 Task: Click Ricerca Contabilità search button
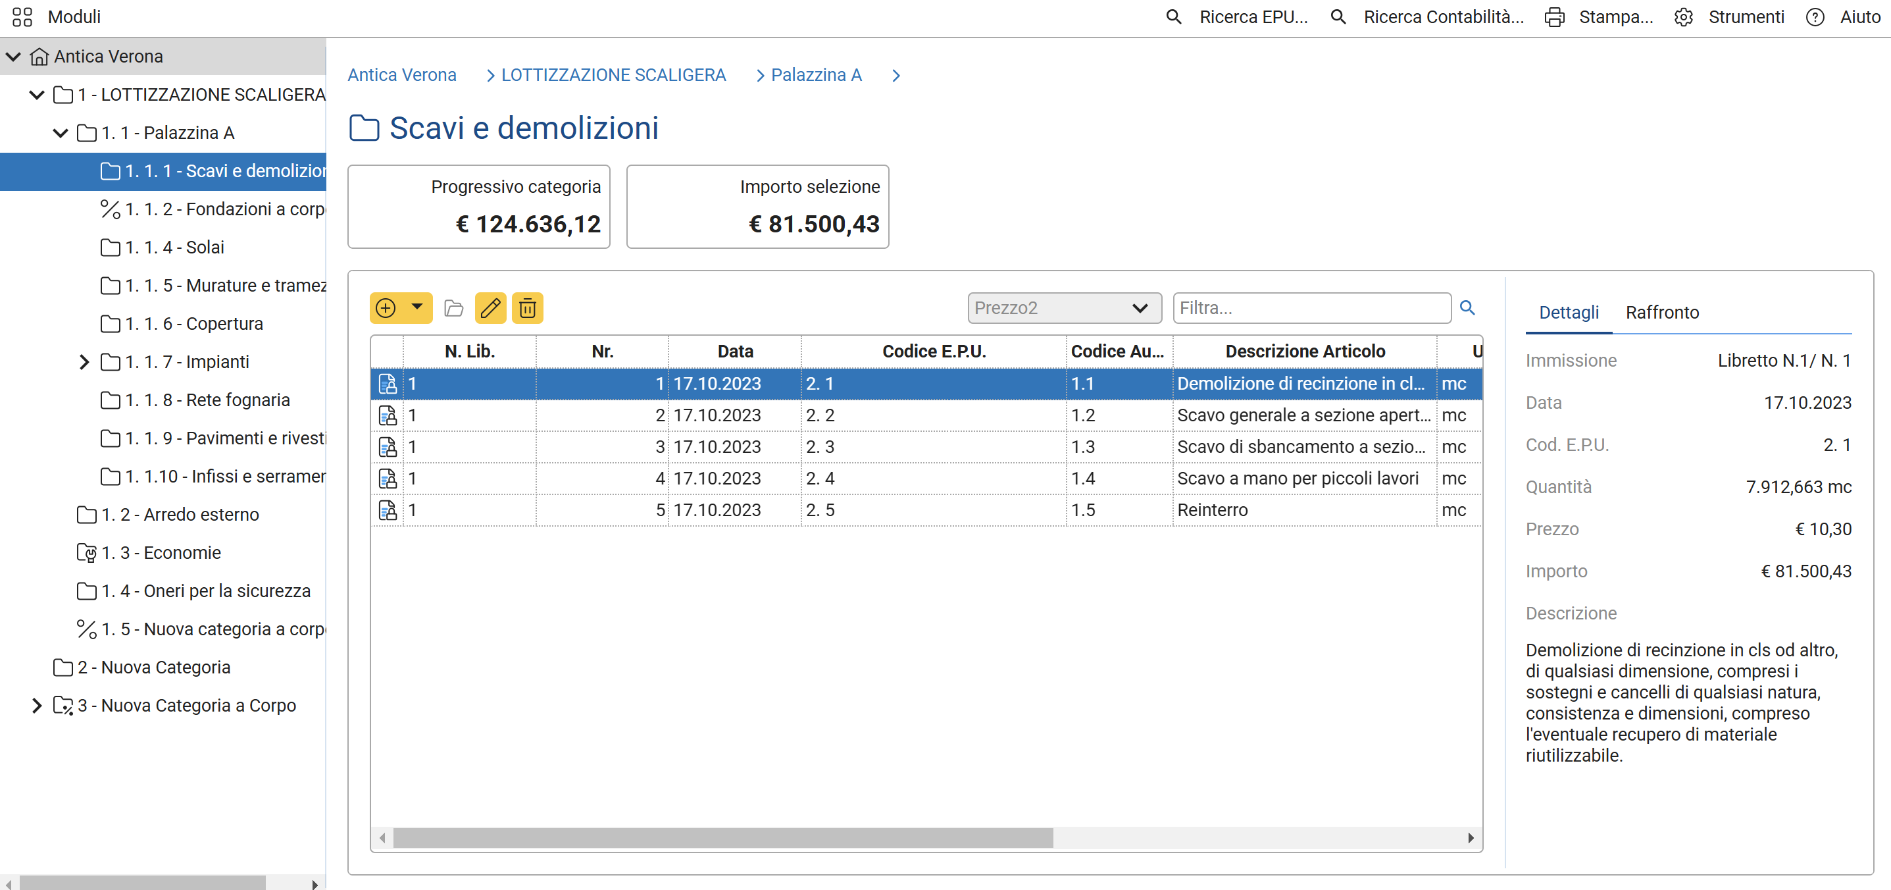[x=1428, y=17]
